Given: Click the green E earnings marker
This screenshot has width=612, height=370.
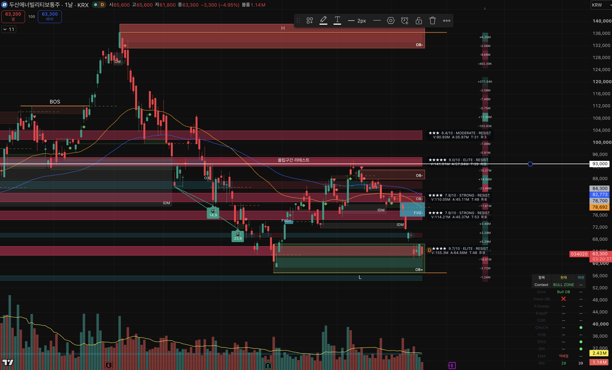Looking at the screenshot, I should [x=268, y=365].
